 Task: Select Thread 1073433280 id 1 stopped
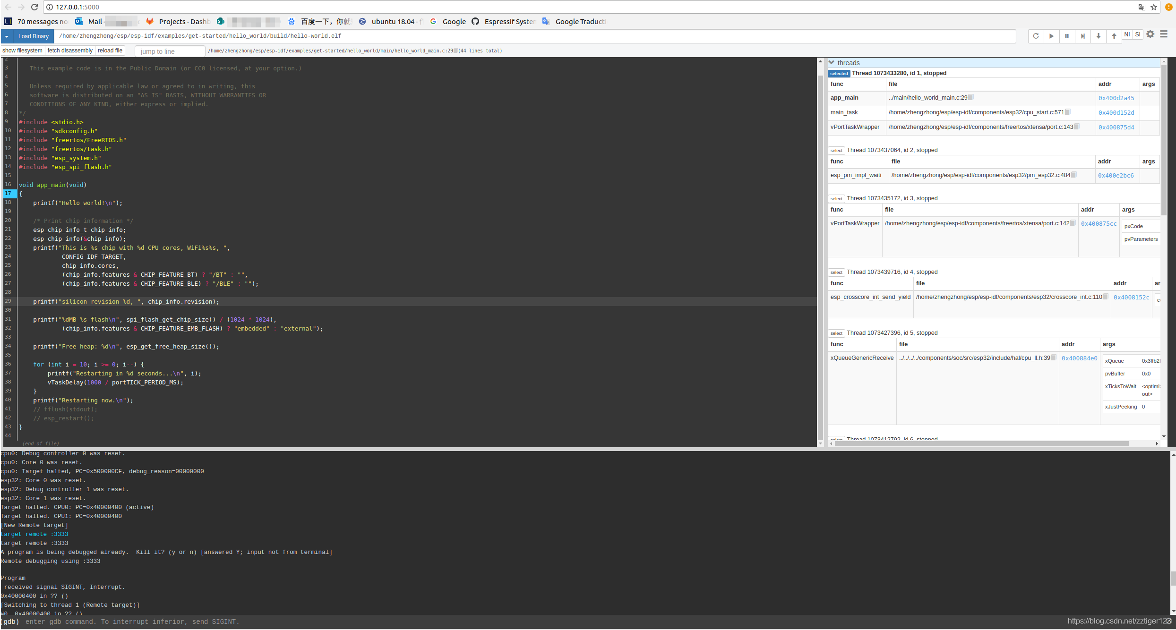898,72
